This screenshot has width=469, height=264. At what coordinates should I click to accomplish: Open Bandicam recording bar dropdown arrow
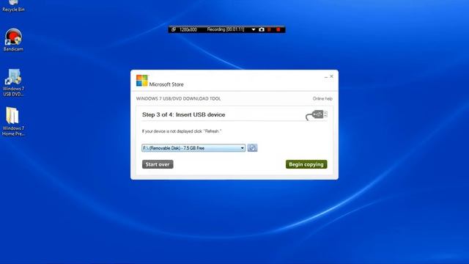pos(254,29)
